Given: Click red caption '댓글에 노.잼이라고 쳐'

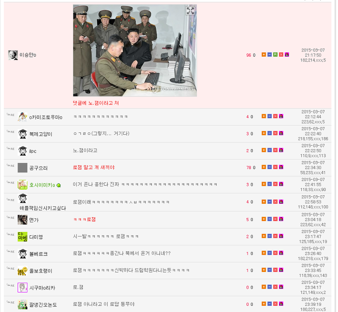Looking at the screenshot, I should (96, 103).
